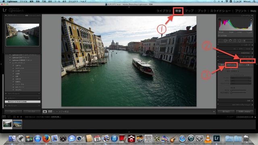Image resolution: width=258 pixels, height=145 pixels.
Task: Click the Navigator preview image
Action: 23,35
